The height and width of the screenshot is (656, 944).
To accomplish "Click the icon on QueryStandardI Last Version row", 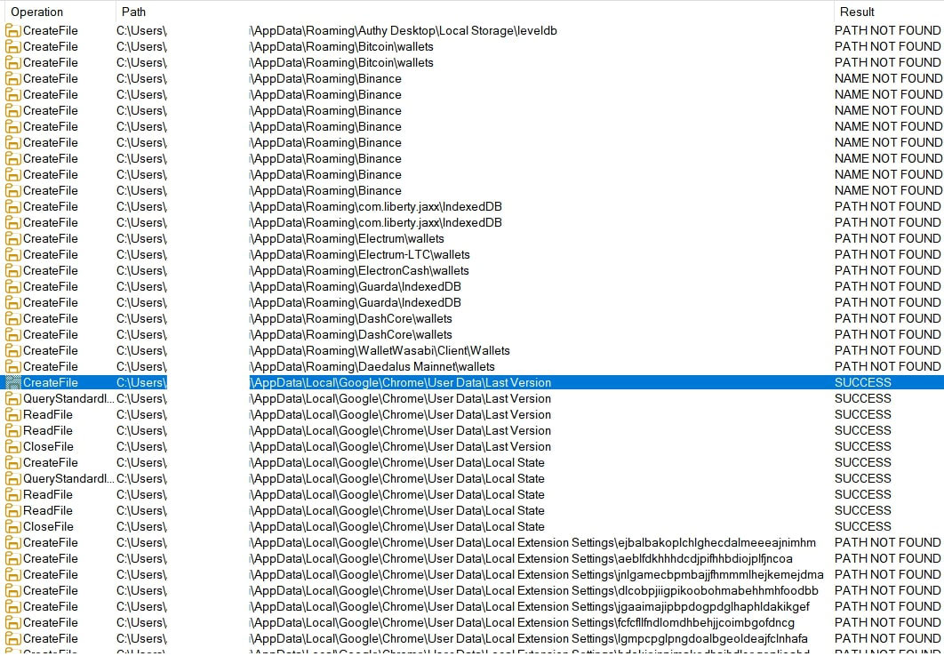I will pyautogui.click(x=13, y=398).
